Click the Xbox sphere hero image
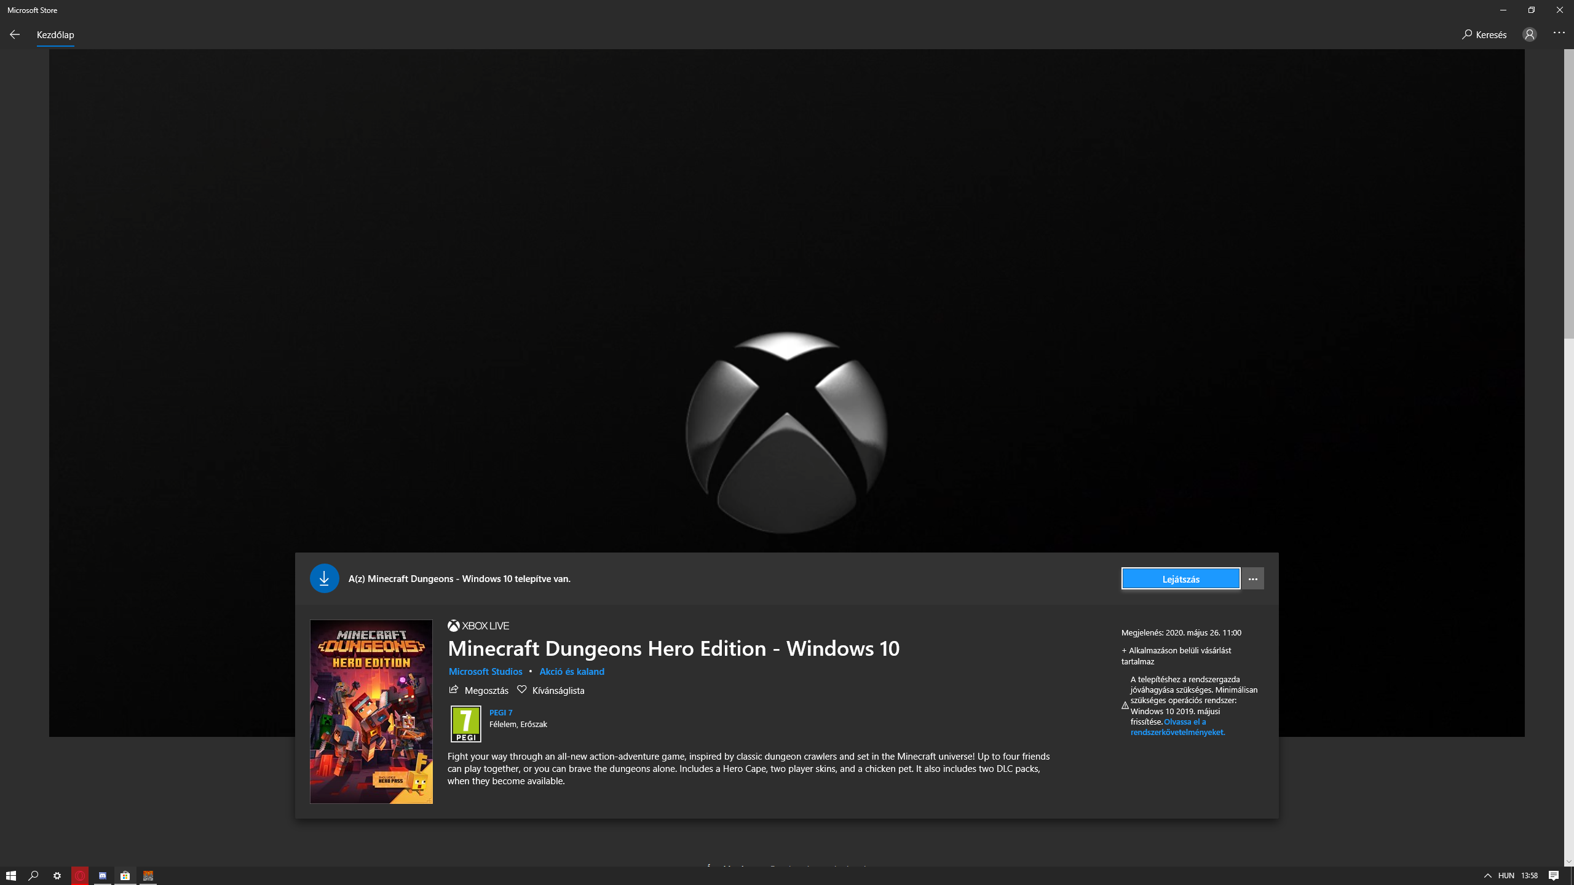 [786, 433]
